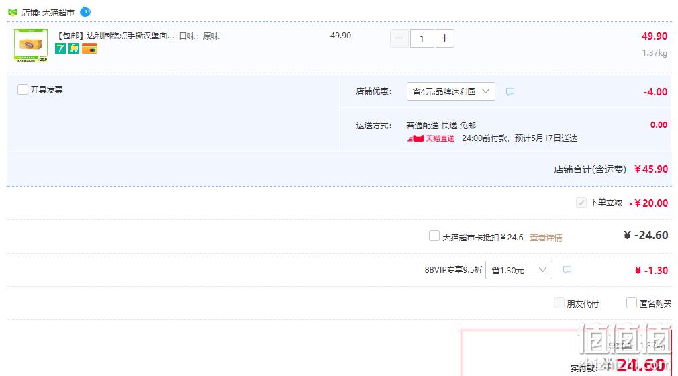Open the 达利园糕点手撕汉堡面 product title link
This screenshot has height=376, width=678.
pyautogui.click(x=115, y=36)
